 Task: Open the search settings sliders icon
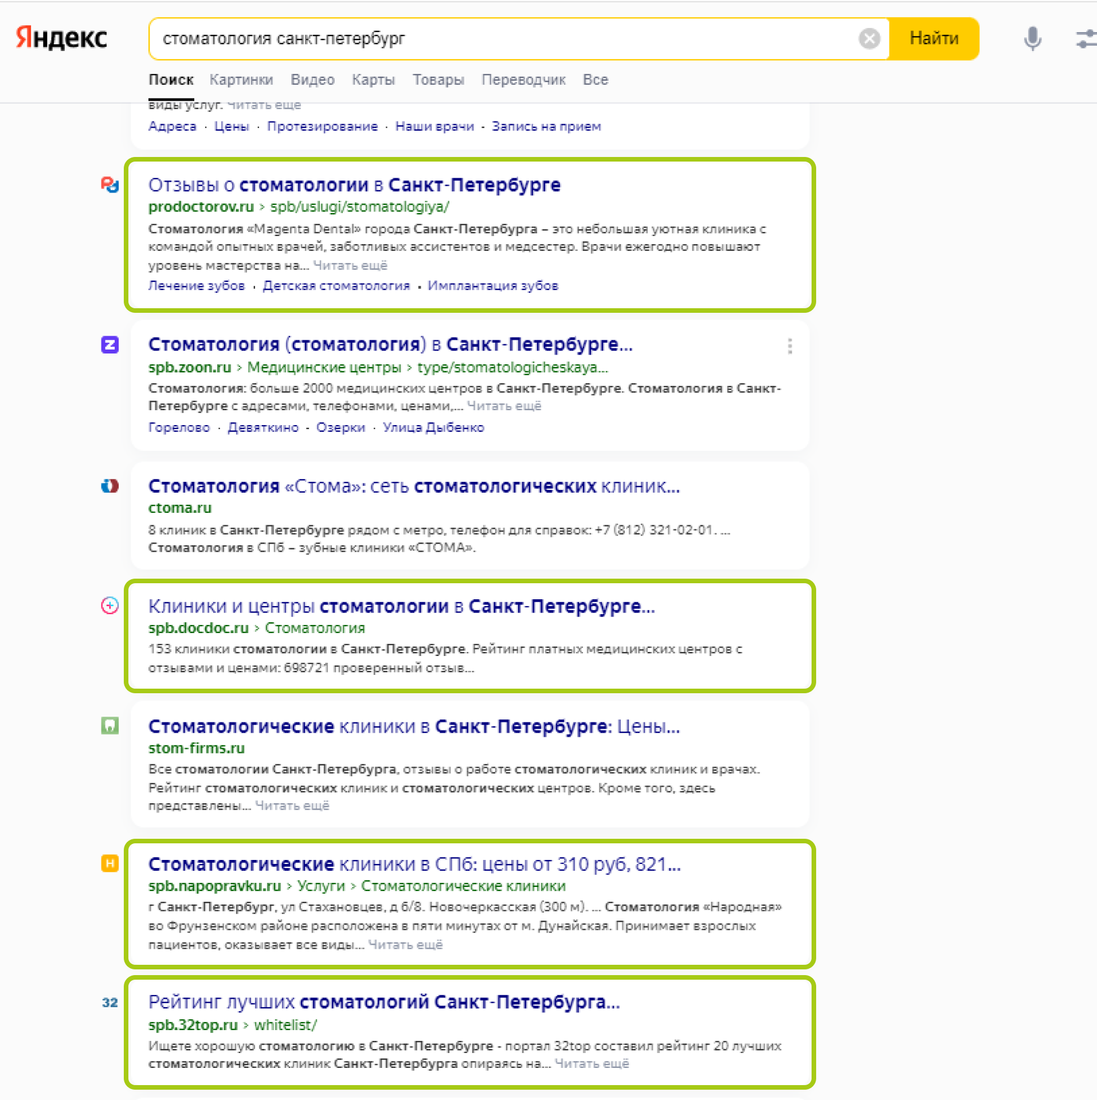(x=1085, y=39)
